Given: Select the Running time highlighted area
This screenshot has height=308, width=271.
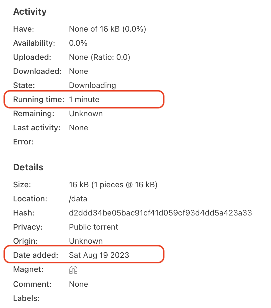Looking at the screenshot, I should coord(84,99).
